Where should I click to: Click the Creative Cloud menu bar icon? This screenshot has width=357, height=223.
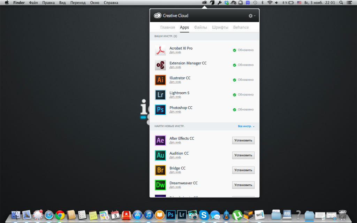click(204, 3)
